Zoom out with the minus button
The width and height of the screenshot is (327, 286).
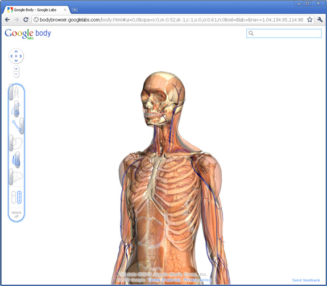16,74
